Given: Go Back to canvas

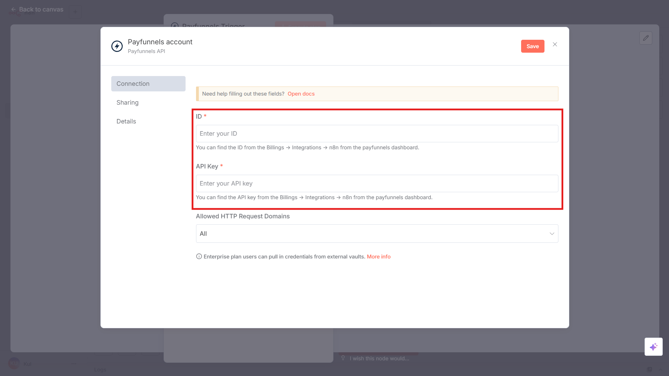Looking at the screenshot, I should pos(37,9).
